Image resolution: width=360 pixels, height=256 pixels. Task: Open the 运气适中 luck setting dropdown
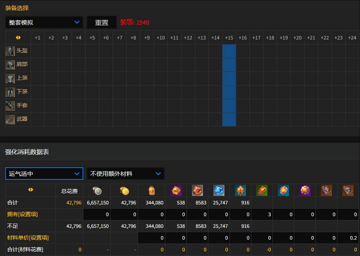(44, 174)
